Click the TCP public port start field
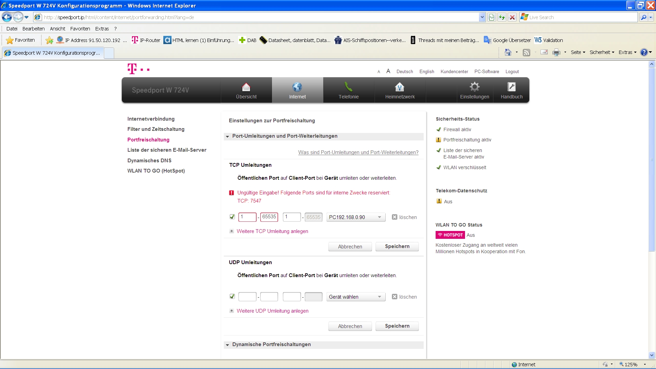The width and height of the screenshot is (656, 369). coord(247,217)
